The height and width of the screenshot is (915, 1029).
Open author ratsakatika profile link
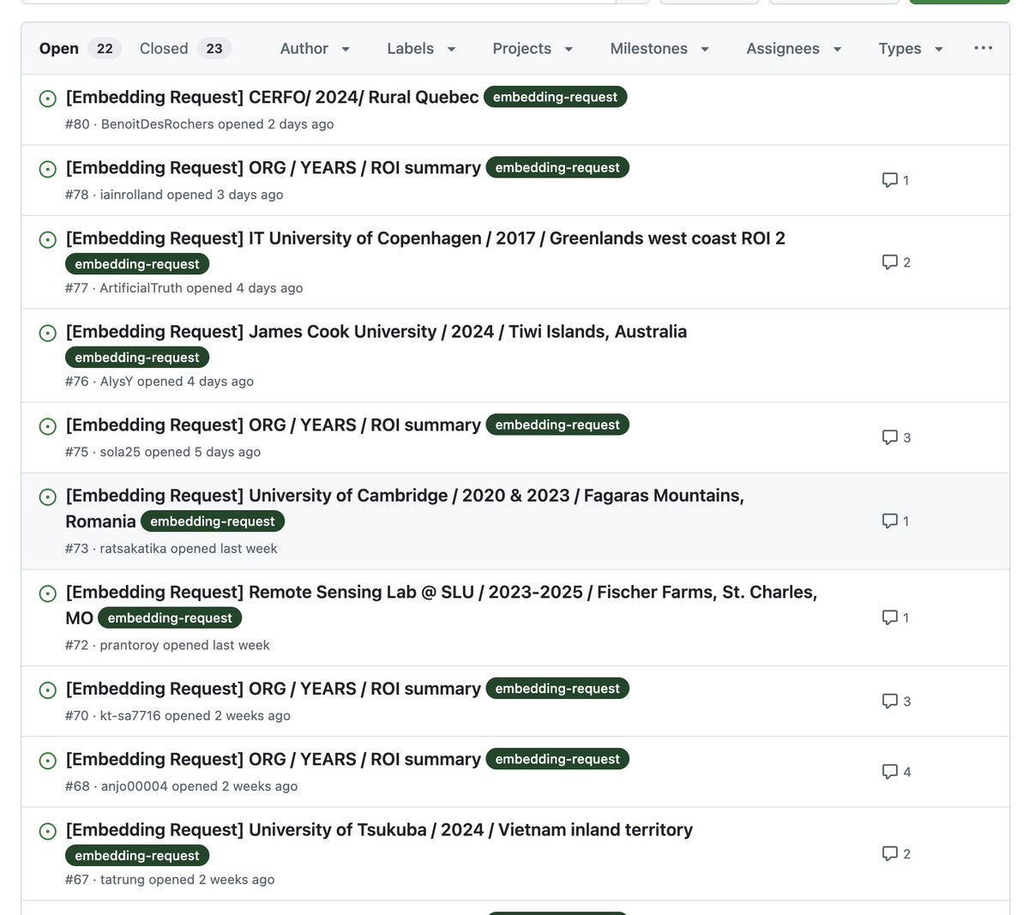point(134,549)
